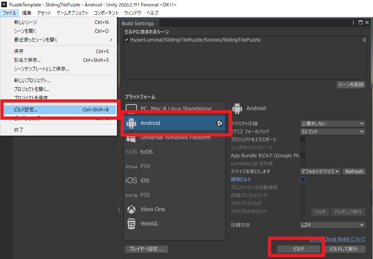Screen dimensions: 373x259
Task: Select the PS4 platform logo
Action: pos(131,167)
